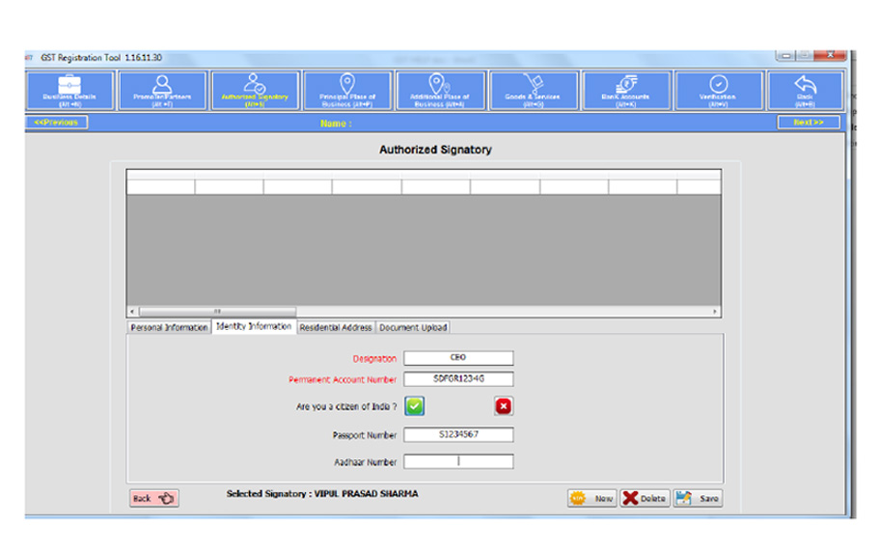Mark citizen of India as no (red cross)
Viewport: 879px width, 552px height.
(504, 406)
